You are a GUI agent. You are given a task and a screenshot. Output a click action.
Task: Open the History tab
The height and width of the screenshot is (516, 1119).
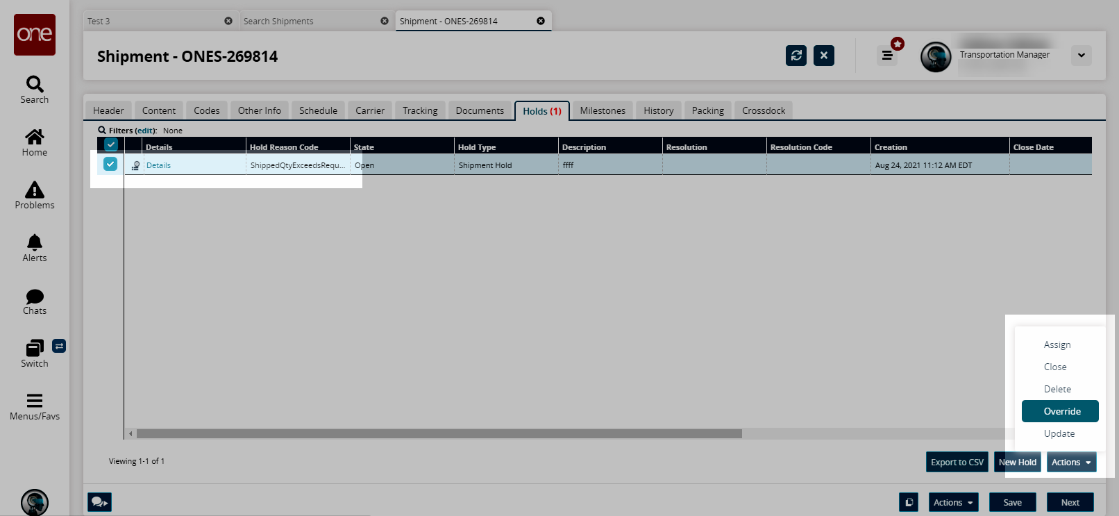(x=659, y=110)
